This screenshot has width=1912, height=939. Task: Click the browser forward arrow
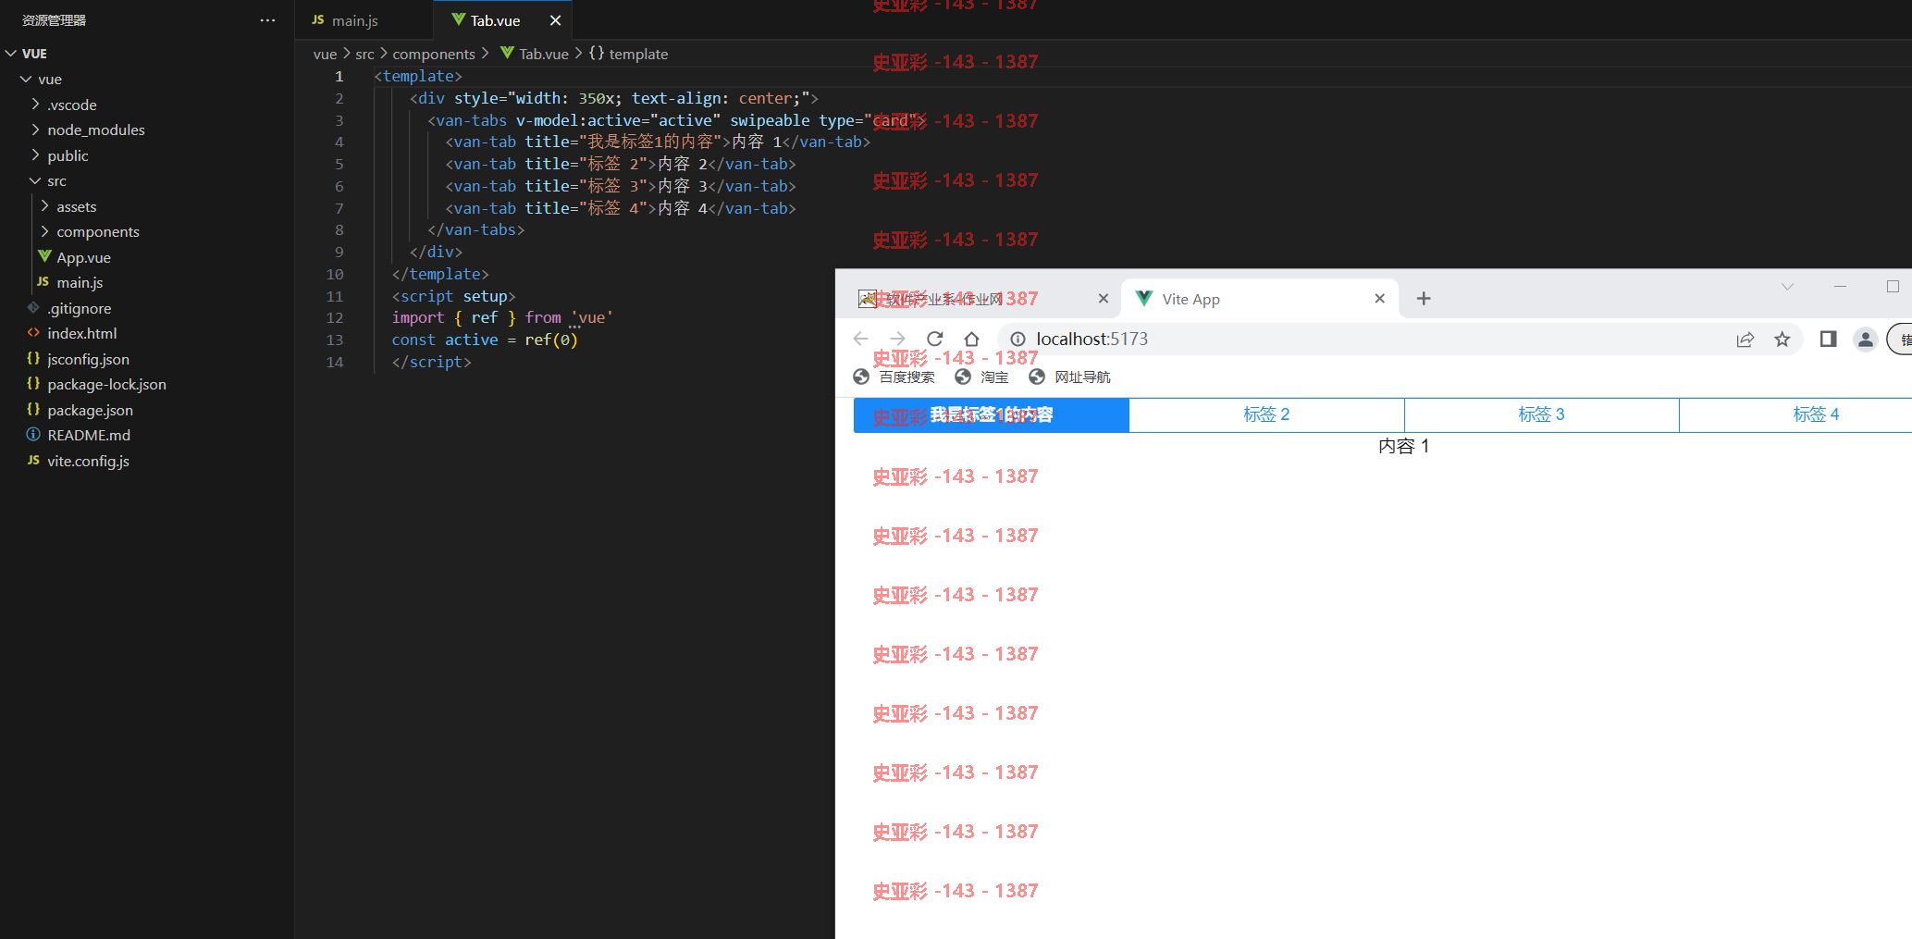[897, 339]
